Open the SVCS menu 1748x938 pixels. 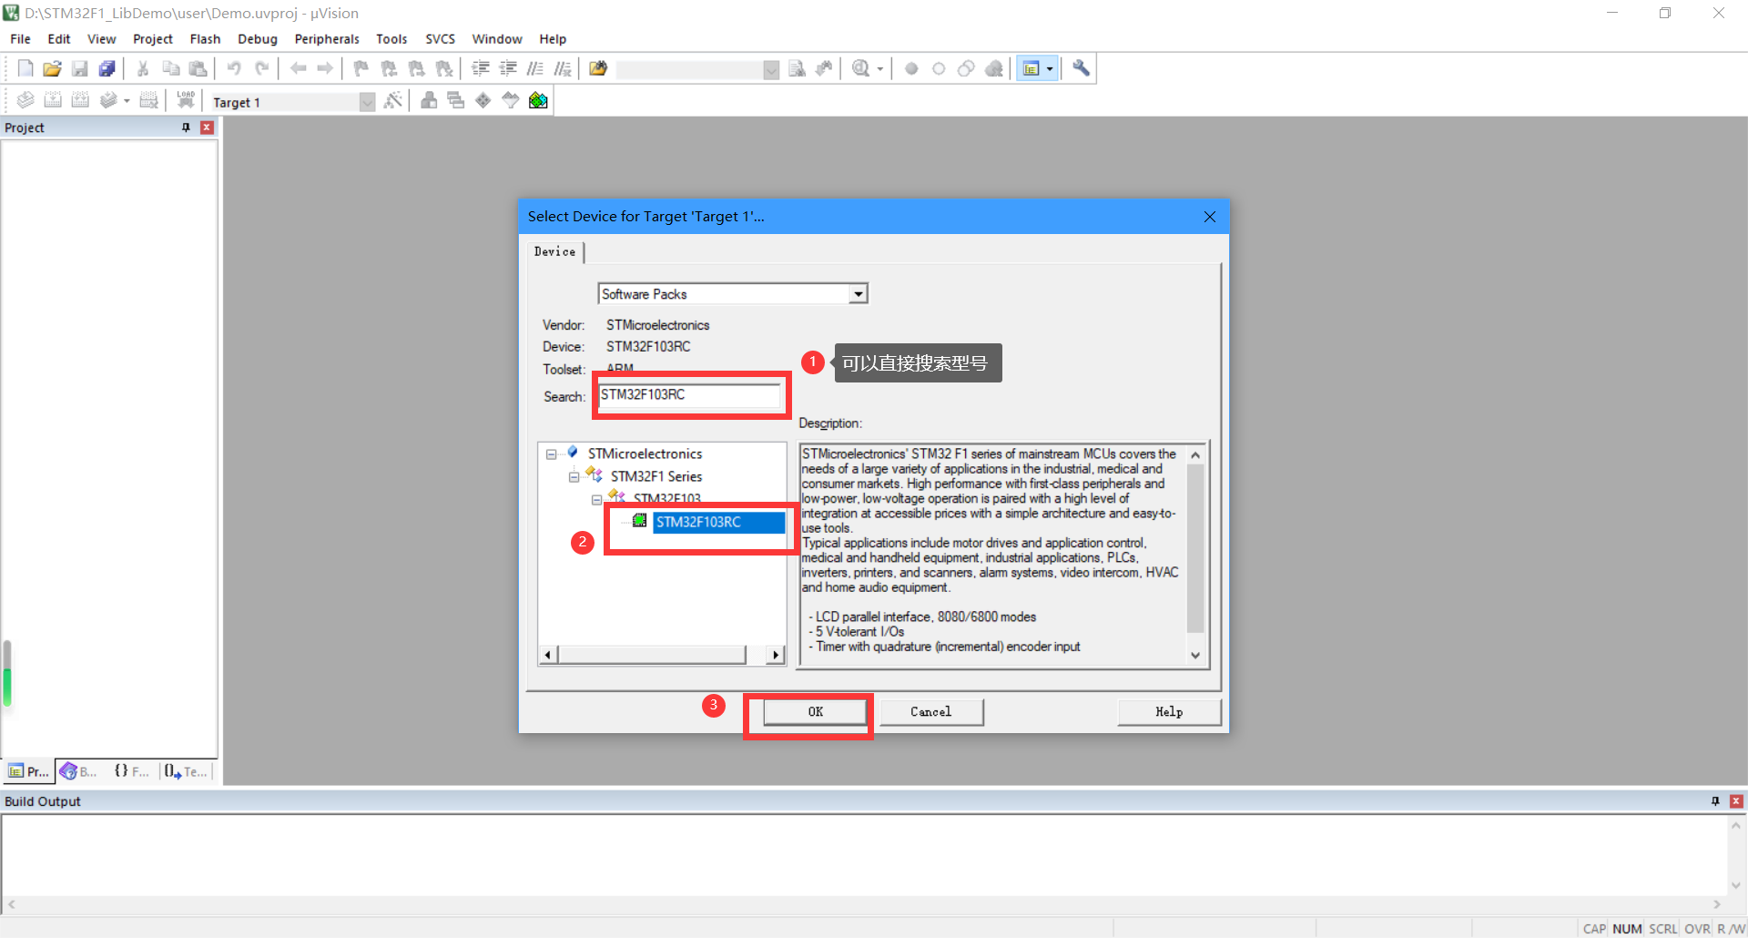(x=440, y=39)
